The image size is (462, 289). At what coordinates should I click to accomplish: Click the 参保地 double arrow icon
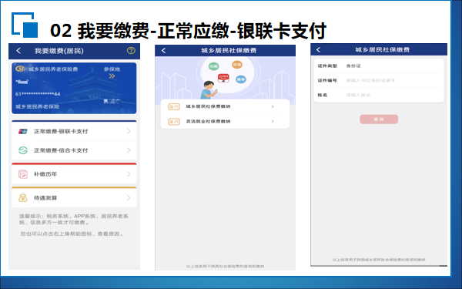(x=112, y=76)
